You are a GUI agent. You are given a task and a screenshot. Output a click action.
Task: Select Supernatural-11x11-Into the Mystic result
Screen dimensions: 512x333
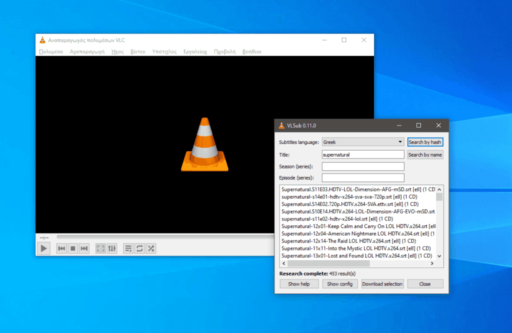click(358, 248)
